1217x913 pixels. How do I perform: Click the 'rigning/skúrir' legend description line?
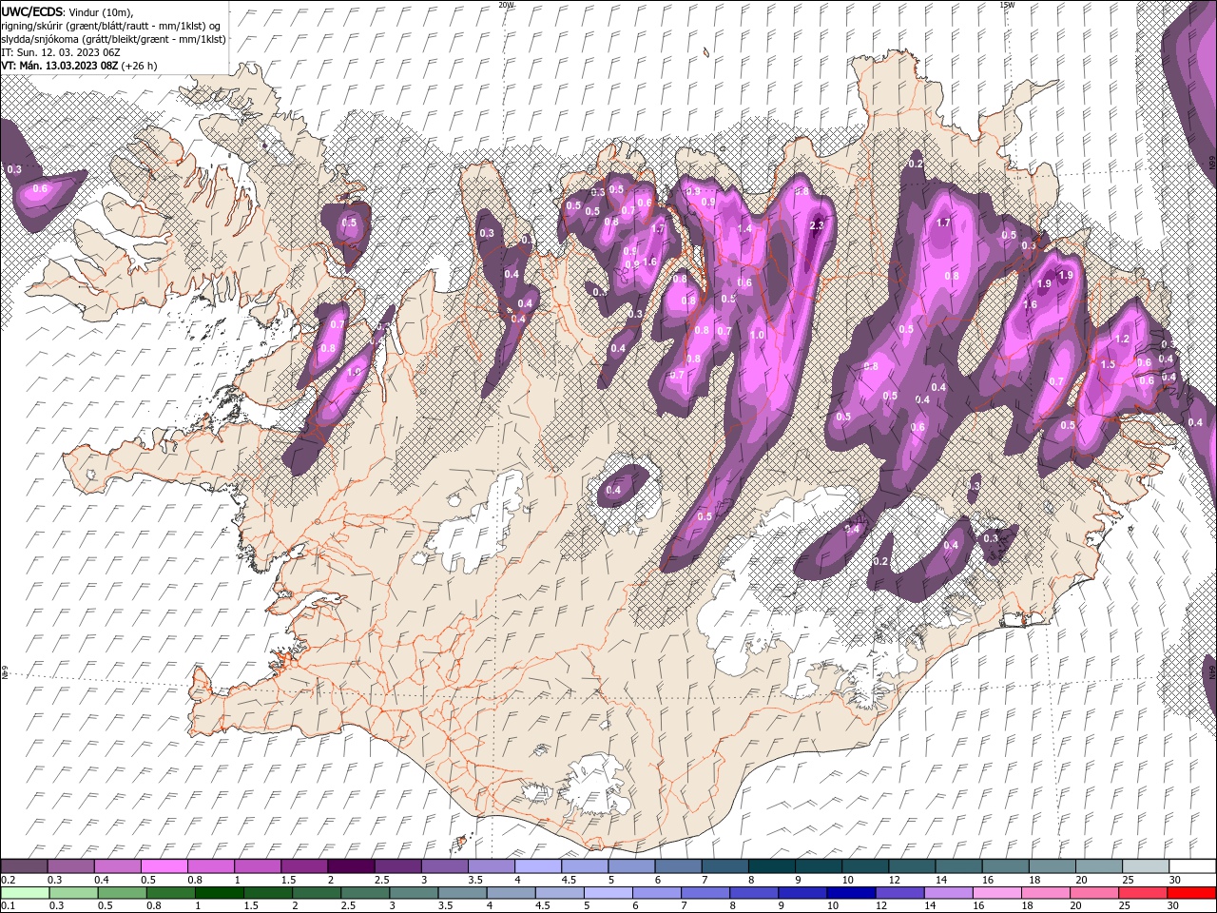[111, 26]
